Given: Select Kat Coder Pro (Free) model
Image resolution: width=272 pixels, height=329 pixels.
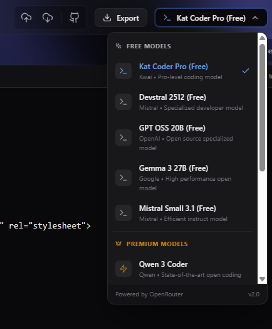Looking at the screenshot, I should click(182, 71).
